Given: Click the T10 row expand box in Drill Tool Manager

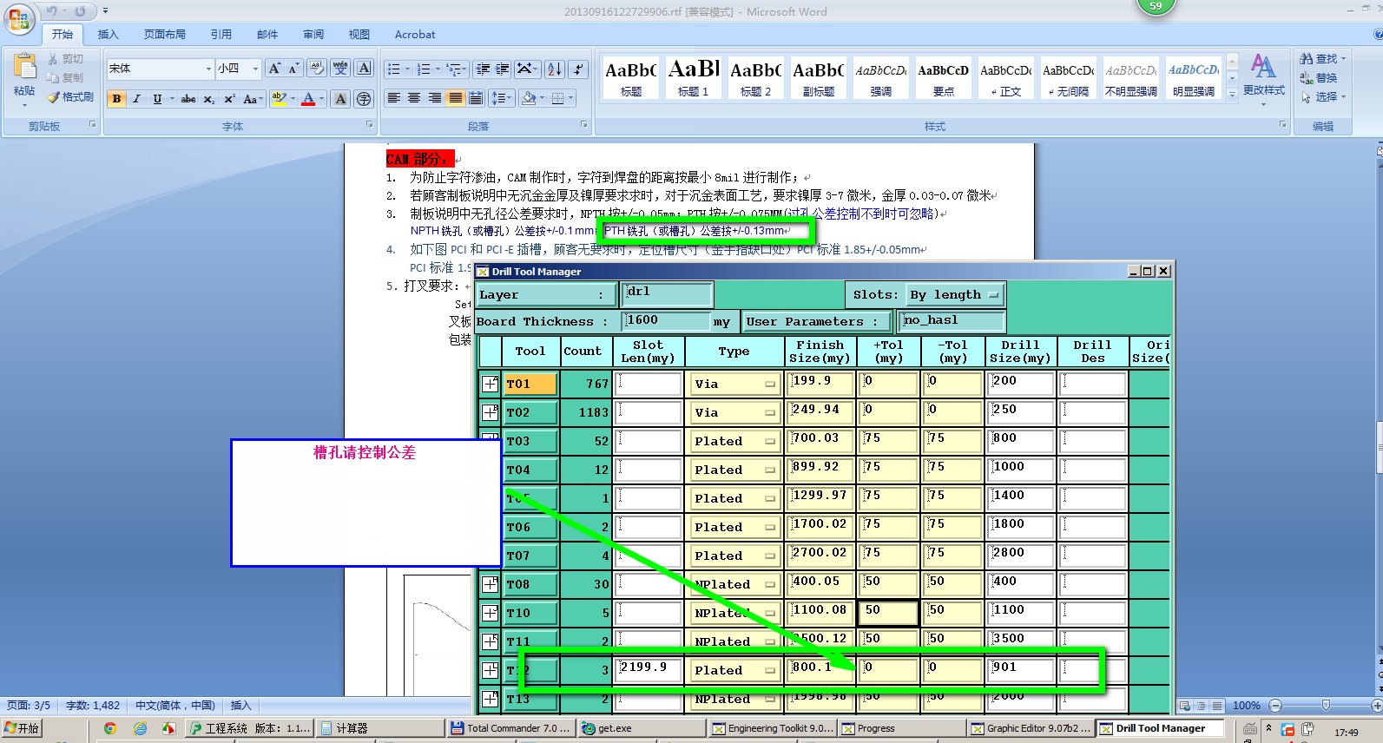Looking at the screenshot, I should coord(491,613).
